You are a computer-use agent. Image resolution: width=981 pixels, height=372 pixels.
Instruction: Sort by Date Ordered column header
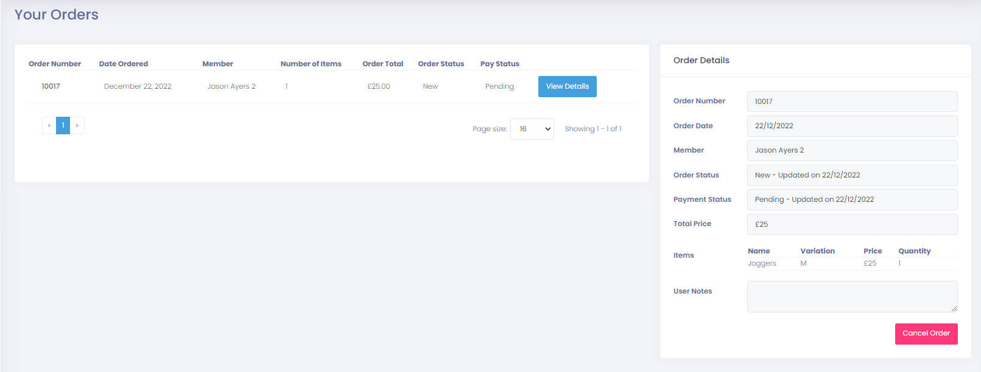pyautogui.click(x=124, y=64)
